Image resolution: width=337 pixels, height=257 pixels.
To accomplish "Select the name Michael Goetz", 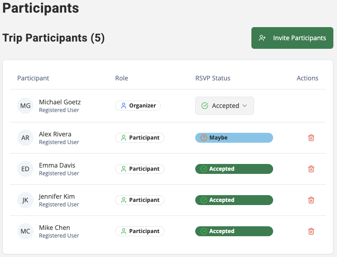I will click(x=60, y=102).
